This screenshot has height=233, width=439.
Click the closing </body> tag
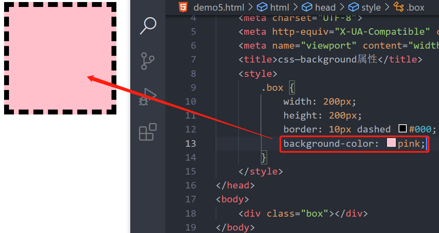point(235,227)
